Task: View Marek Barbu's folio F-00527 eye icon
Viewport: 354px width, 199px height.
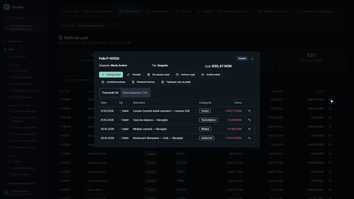Action: coord(330,190)
